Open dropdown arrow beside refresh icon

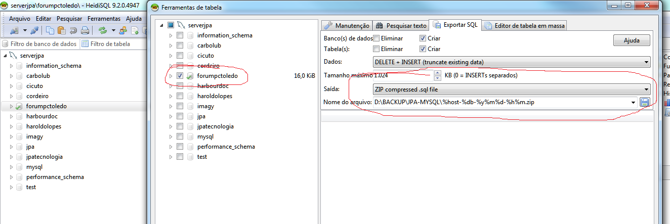point(113,30)
